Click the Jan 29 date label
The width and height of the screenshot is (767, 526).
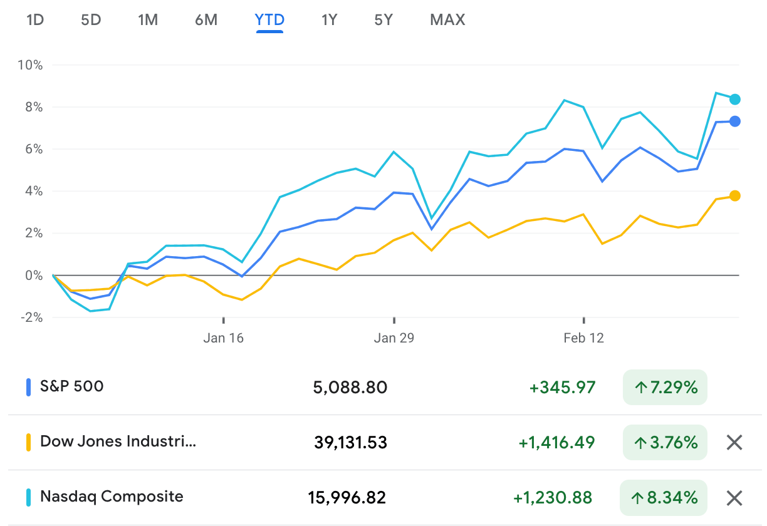[x=394, y=338]
